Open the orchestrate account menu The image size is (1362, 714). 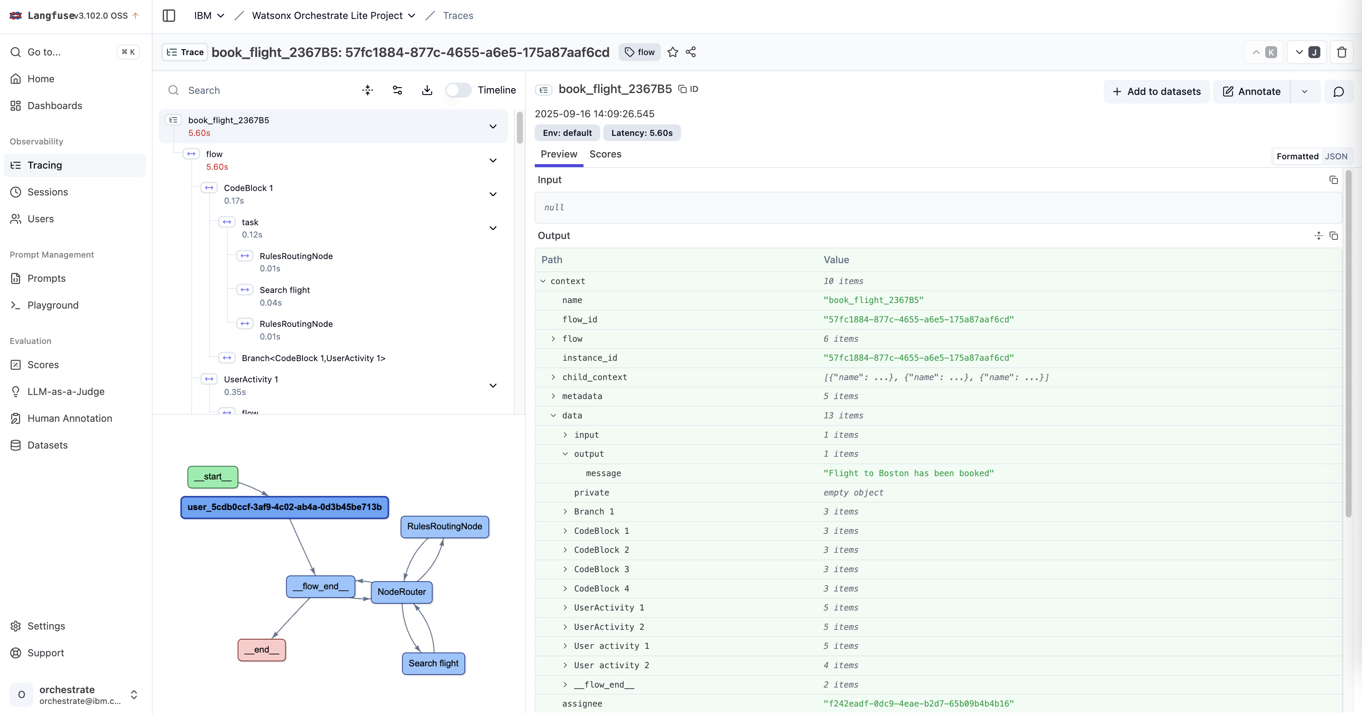pos(74,695)
